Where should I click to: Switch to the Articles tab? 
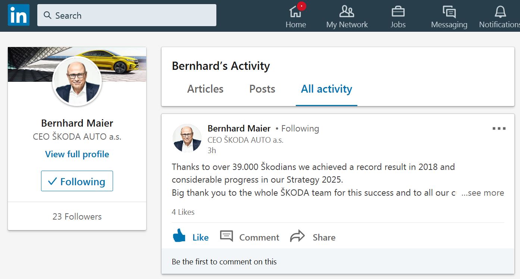tap(205, 89)
